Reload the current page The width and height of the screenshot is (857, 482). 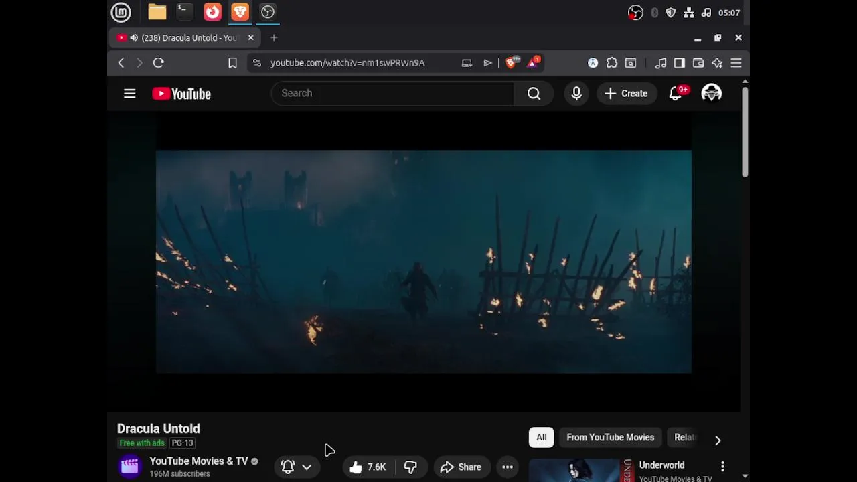coord(159,63)
